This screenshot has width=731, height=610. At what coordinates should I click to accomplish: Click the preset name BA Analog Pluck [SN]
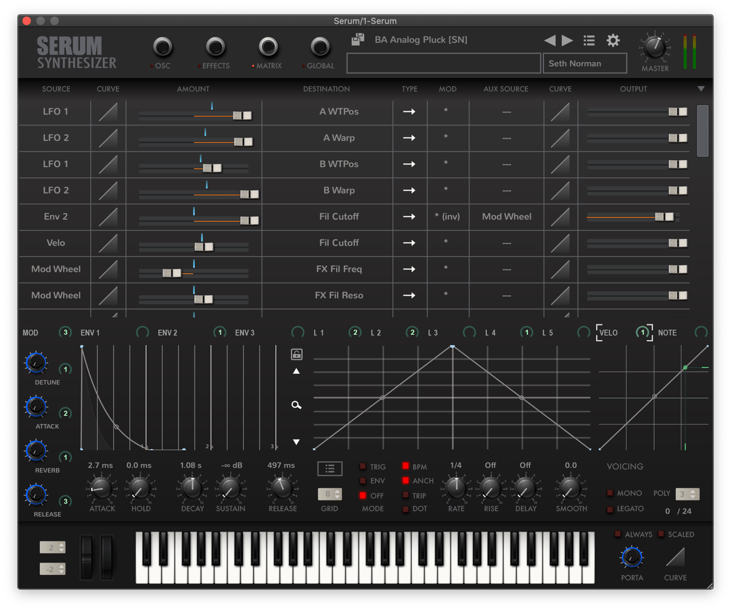click(x=421, y=39)
